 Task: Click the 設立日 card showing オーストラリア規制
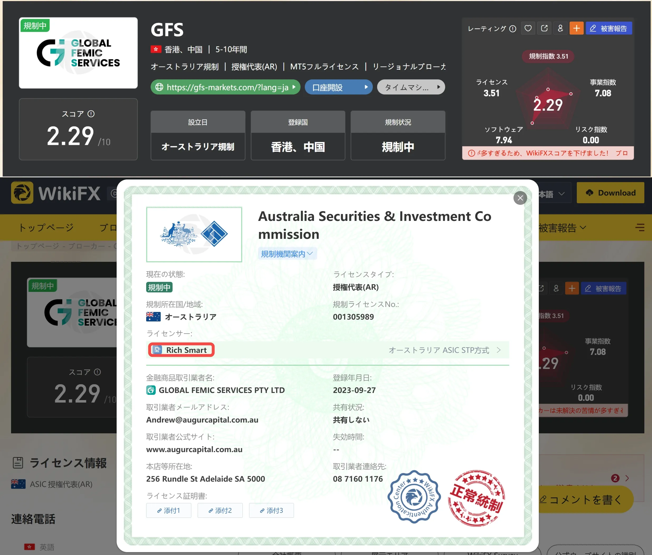click(x=198, y=135)
